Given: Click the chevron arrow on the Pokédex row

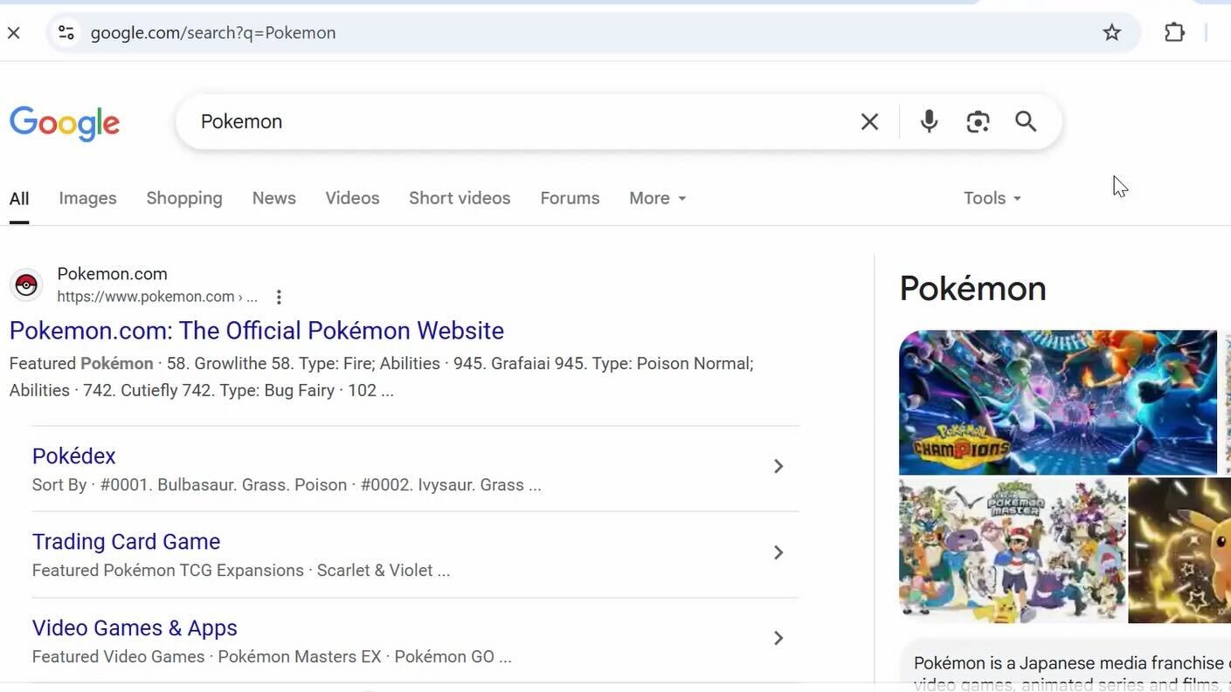Looking at the screenshot, I should point(778,467).
